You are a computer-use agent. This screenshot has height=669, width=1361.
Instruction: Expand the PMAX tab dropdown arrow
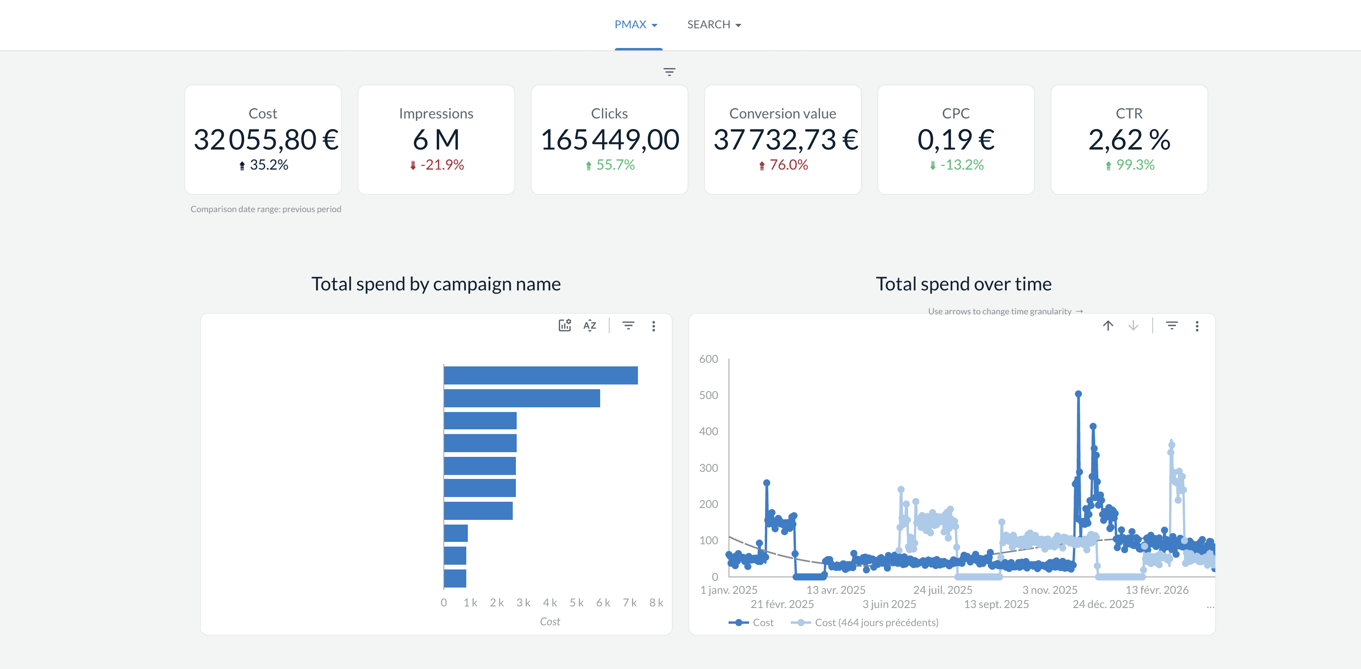click(x=655, y=25)
